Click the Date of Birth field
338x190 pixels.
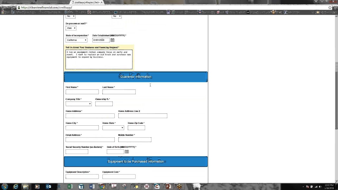pyautogui.click(x=115, y=152)
